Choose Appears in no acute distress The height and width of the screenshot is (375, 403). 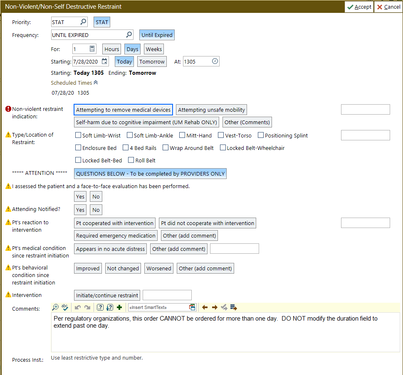pyautogui.click(x=110, y=249)
